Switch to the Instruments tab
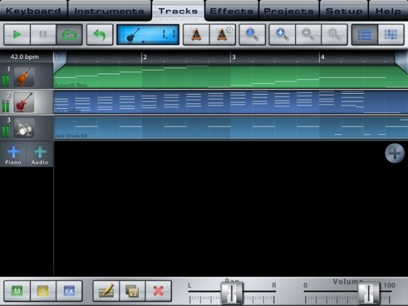This screenshot has height=306, width=408. tap(109, 11)
